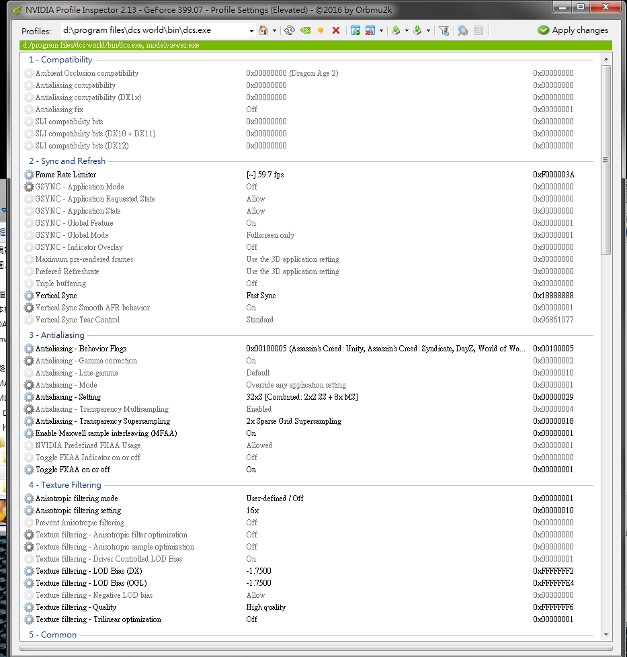Add an application to the current profile
The width and height of the screenshot is (627, 657).
[355, 30]
